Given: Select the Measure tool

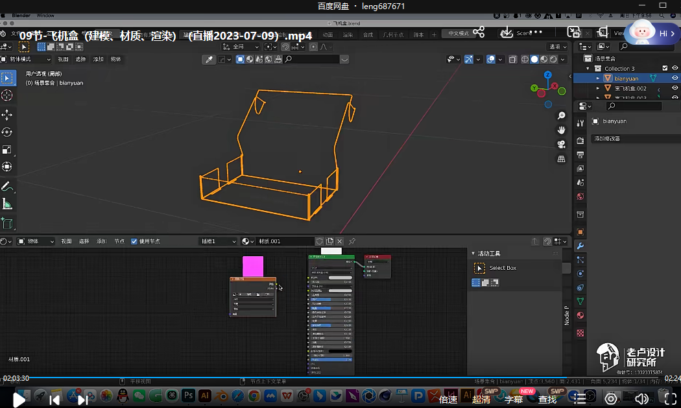Looking at the screenshot, I should coord(7,204).
